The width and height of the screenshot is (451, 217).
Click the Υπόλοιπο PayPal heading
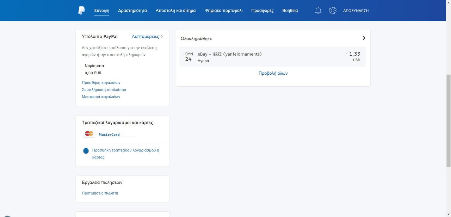tap(100, 36)
